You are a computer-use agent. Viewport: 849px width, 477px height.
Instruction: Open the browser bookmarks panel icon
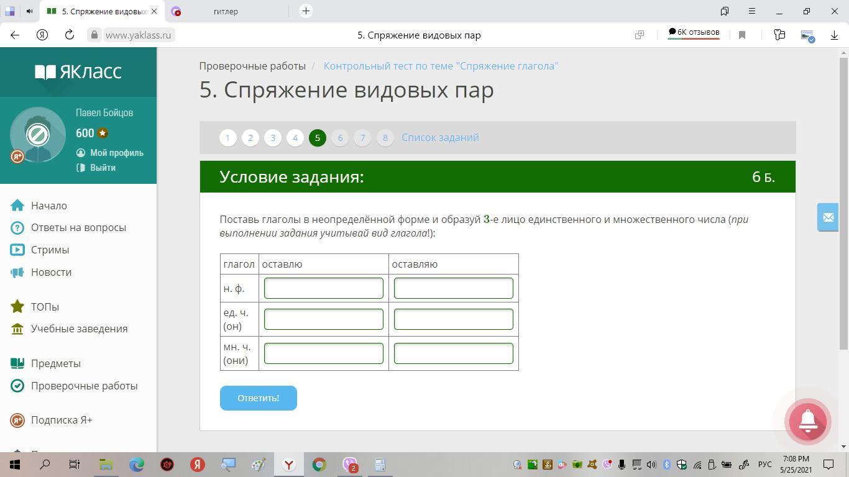(725, 11)
